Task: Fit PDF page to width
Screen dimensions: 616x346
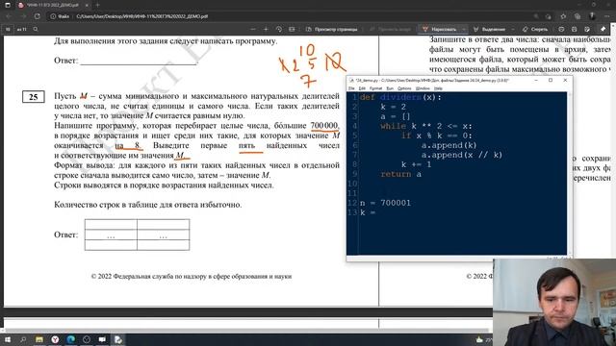Action: [x=292, y=29]
